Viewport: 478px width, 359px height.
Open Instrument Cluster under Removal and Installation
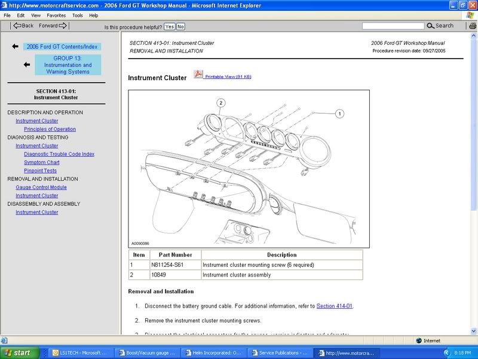pos(37,196)
